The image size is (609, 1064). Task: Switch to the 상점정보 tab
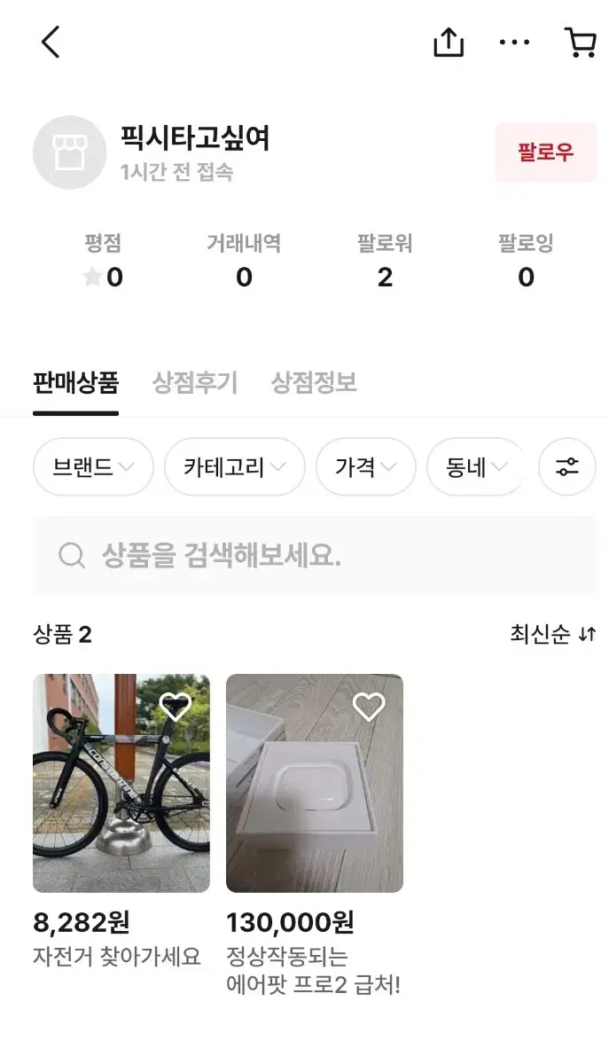pos(314,383)
